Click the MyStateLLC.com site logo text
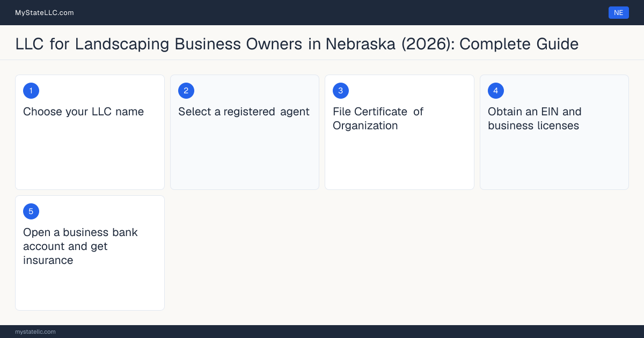Image resolution: width=644 pixels, height=338 pixels. click(x=45, y=12)
